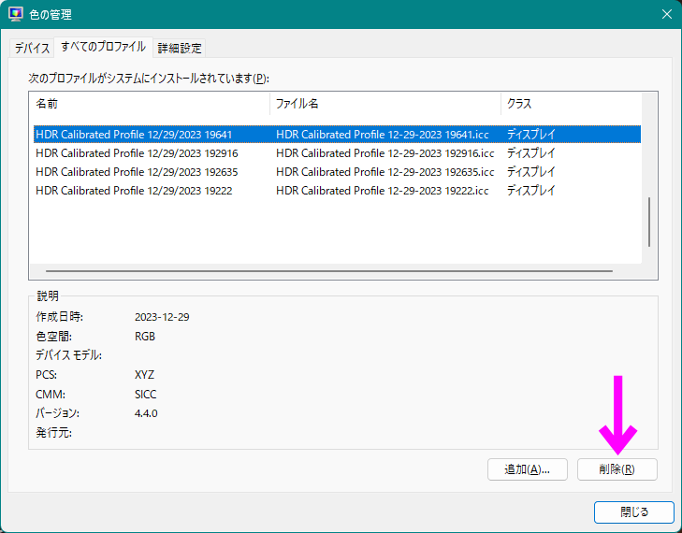Click the 閉じる button
The width and height of the screenshot is (682, 533).
(633, 512)
